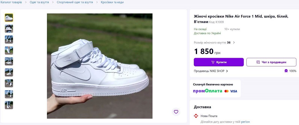Click the регіон delivery link
This screenshot has width=299, height=125.
point(245,122)
